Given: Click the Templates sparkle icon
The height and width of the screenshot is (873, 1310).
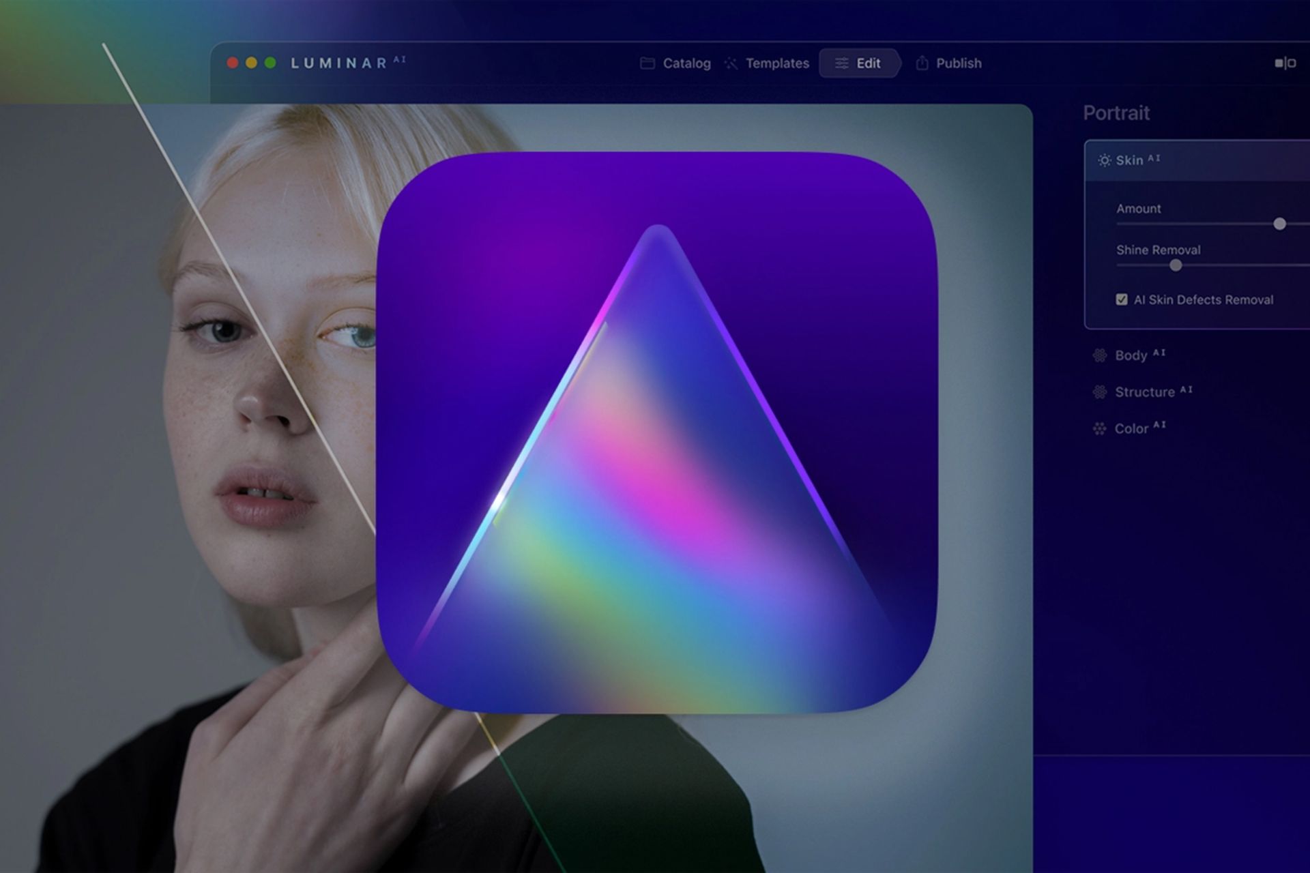Looking at the screenshot, I should tap(731, 63).
